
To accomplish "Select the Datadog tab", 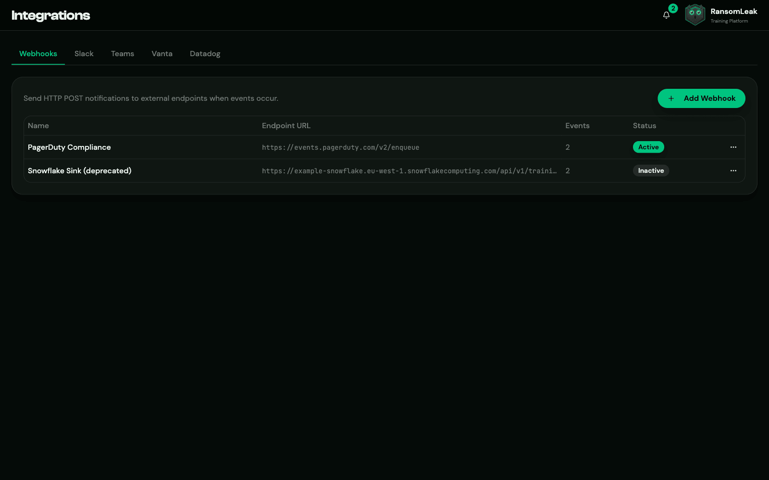I will (205, 54).
